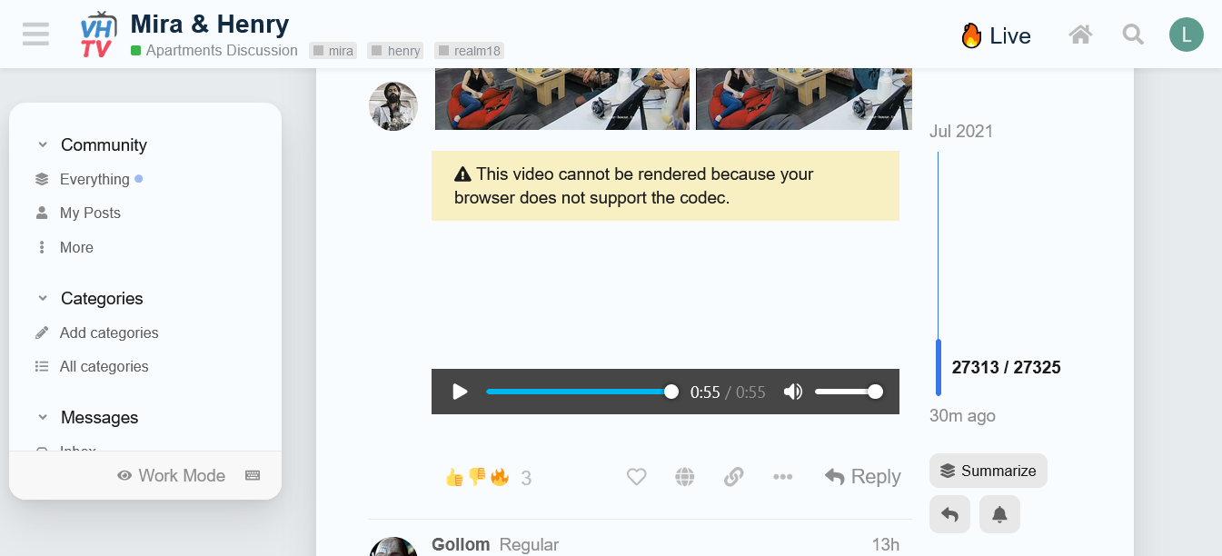Open keyboard shortcuts icon in sidebar footer
Screen dimensions: 1222x556
coord(253,476)
